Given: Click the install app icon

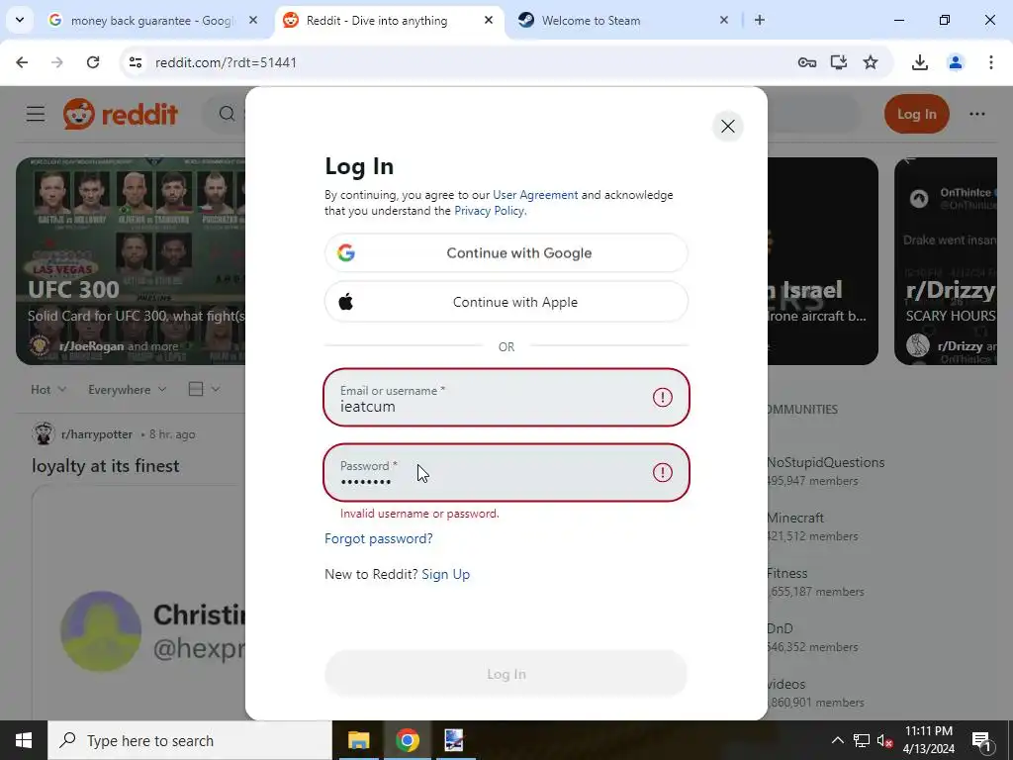Looking at the screenshot, I should coord(838,62).
